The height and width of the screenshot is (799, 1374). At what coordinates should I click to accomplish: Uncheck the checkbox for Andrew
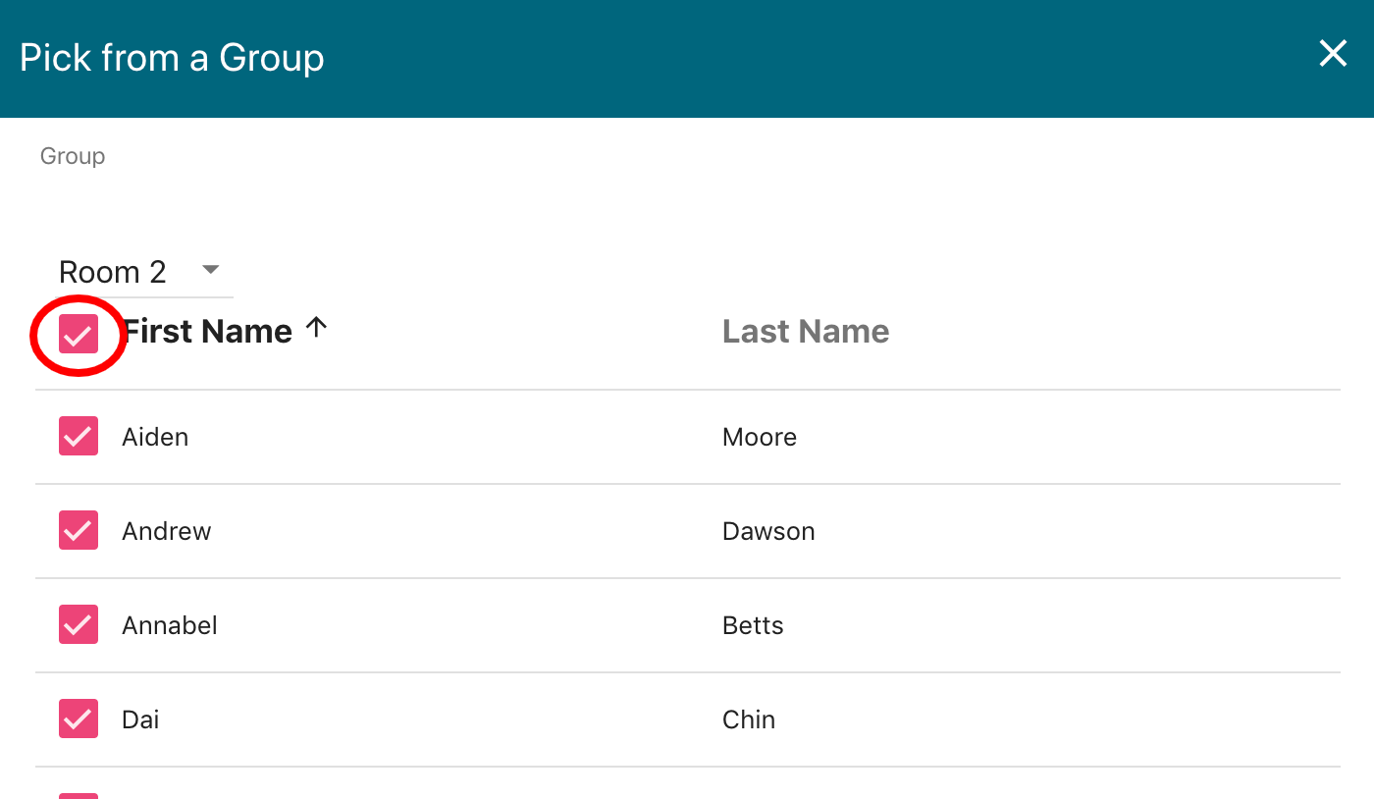(79, 530)
